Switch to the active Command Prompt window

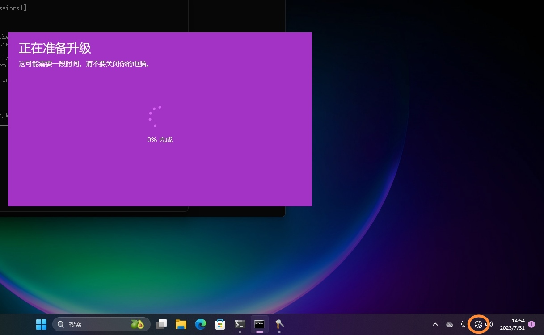259,324
